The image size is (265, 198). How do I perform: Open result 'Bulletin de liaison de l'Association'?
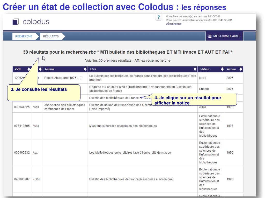coord(140,107)
